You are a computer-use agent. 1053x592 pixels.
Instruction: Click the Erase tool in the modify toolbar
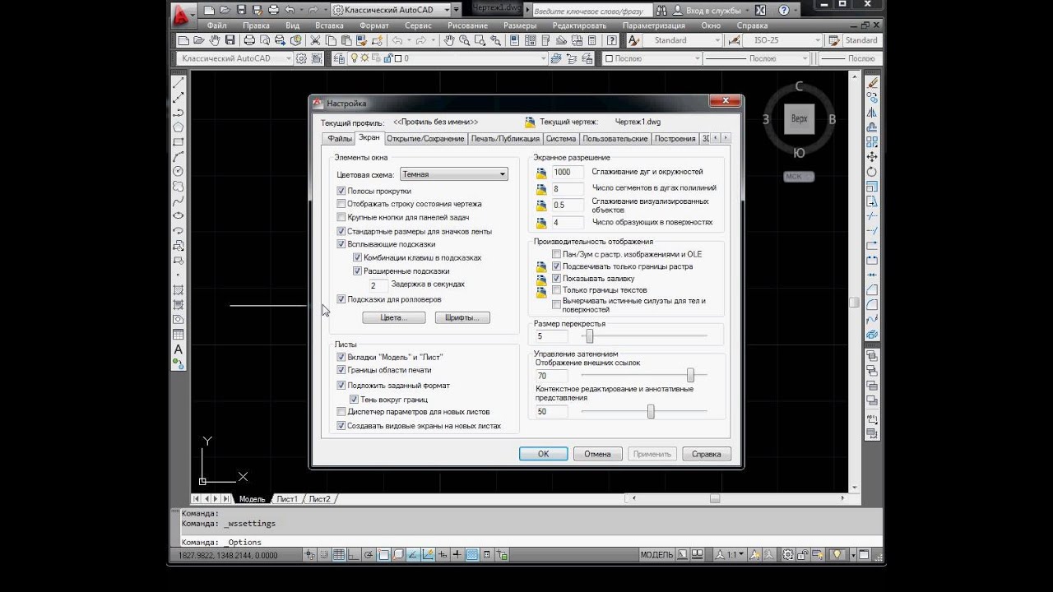[872, 83]
